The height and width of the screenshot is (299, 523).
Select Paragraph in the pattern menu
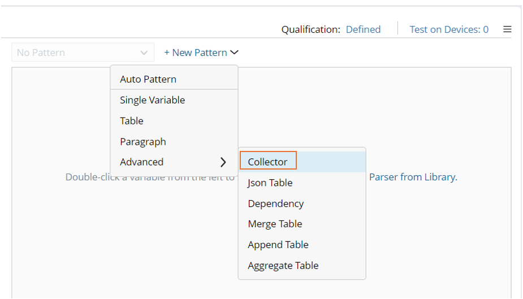[142, 142]
